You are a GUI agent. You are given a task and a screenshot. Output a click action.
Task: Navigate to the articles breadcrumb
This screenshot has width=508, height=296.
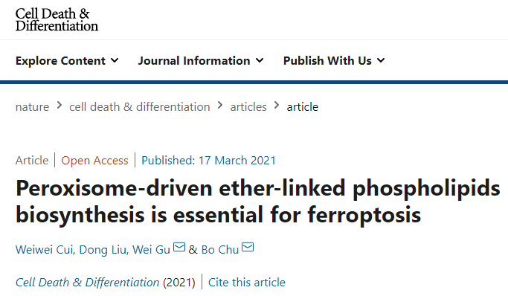coord(248,107)
